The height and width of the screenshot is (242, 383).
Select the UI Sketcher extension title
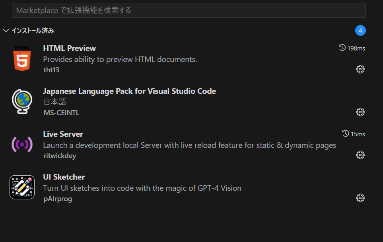(x=64, y=177)
